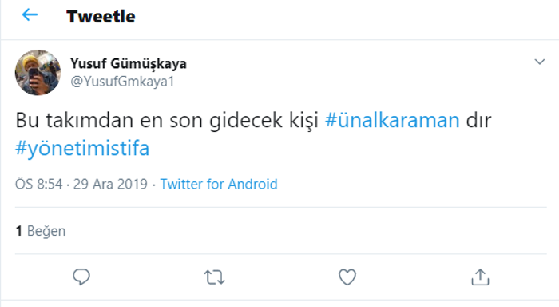Viewport: 559px width, 307px height.
Task: Click the tweet phrase 'Bu takımdan en son'
Action: [x=109, y=120]
